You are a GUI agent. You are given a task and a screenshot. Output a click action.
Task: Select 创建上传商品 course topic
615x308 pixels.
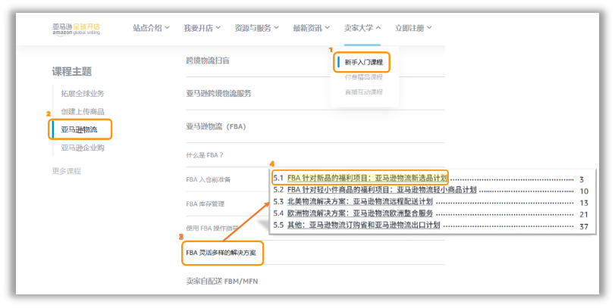coord(83,111)
